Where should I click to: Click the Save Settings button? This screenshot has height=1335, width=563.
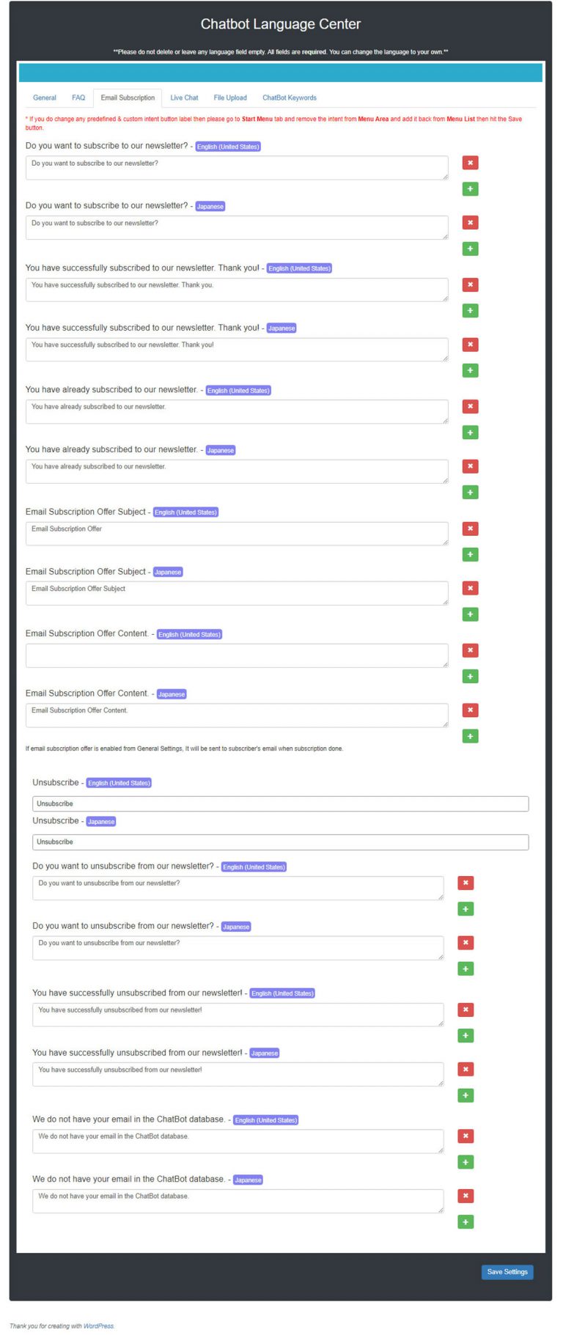(x=507, y=1272)
